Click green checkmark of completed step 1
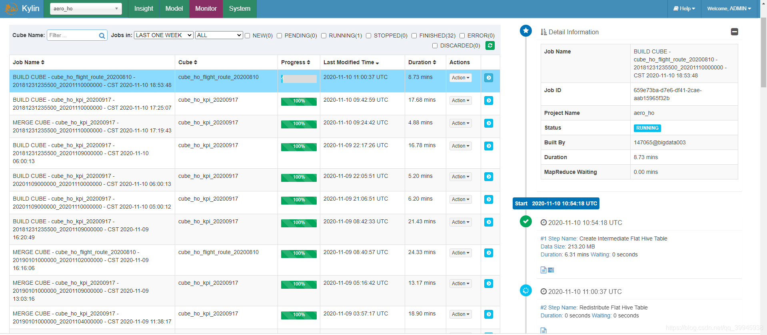The height and width of the screenshot is (335, 767). 526,221
